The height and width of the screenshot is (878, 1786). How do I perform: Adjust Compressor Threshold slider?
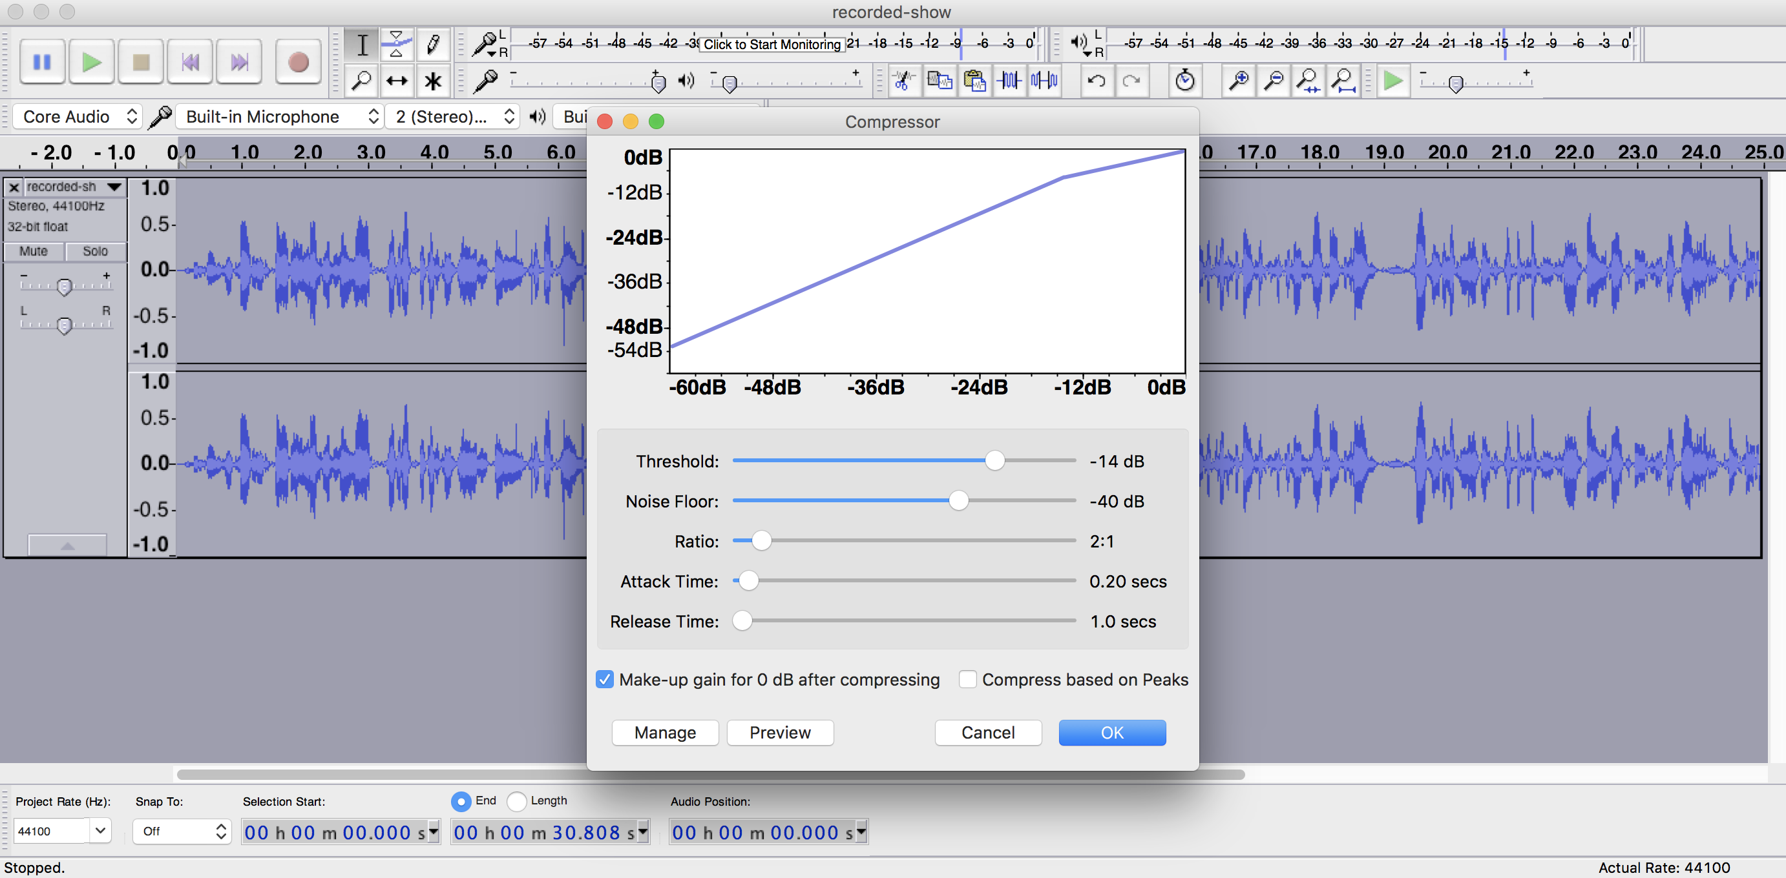click(994, 460)
